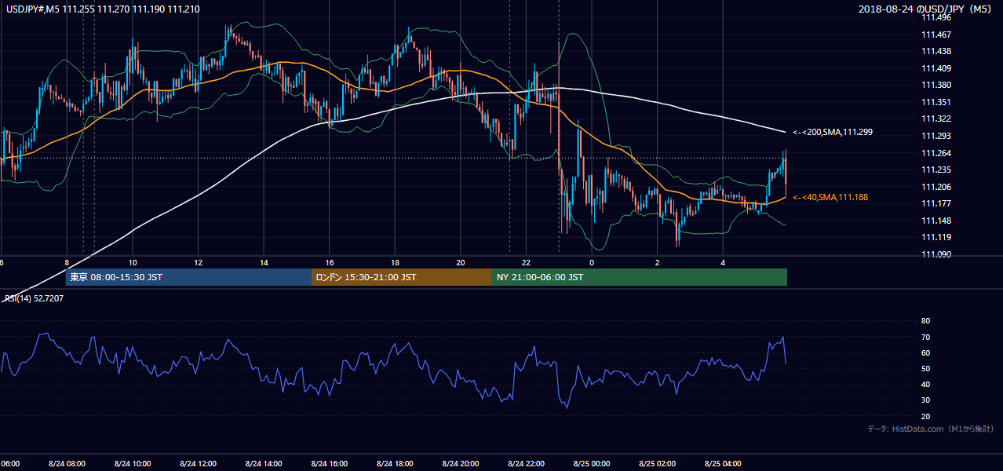Viewport: 1003px width, 471px height.
Task: Select the 200 SMA 111.299 label
Action: point(833,133)
